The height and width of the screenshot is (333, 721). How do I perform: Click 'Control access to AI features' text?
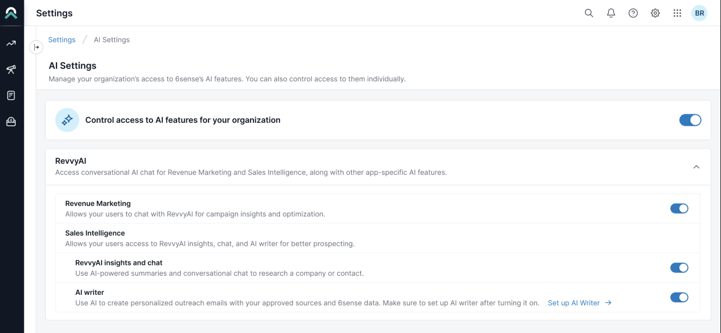183,120
